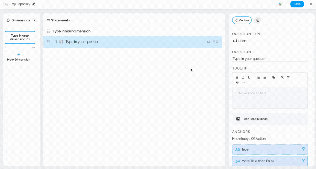Insert code block in tooltip editor
The image size is (316, 169).
click(x=243, y=83)
